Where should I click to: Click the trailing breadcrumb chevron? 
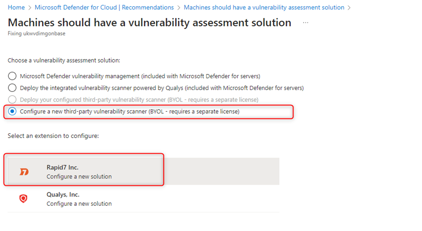pos(350,7)
